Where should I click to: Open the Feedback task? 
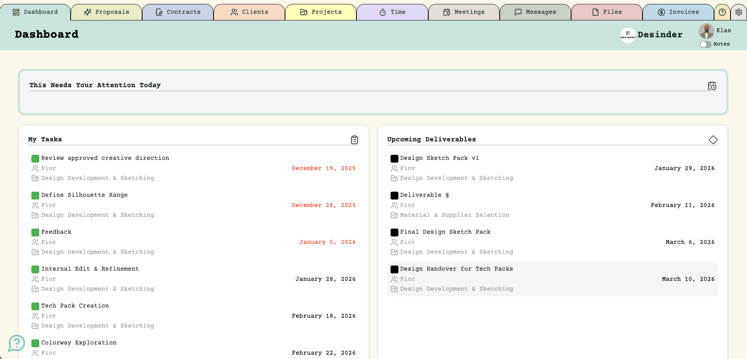56,232
